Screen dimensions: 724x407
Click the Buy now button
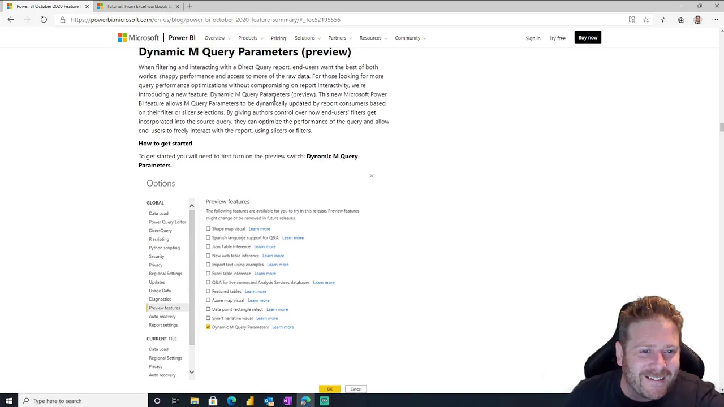pos(588,38)
